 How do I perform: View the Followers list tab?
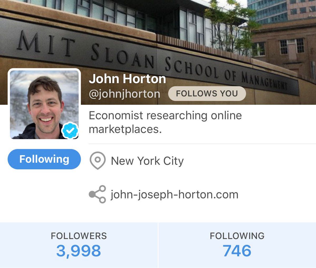[x=79, y=245]
